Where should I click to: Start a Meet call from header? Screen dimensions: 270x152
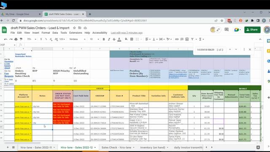(237, 30)
